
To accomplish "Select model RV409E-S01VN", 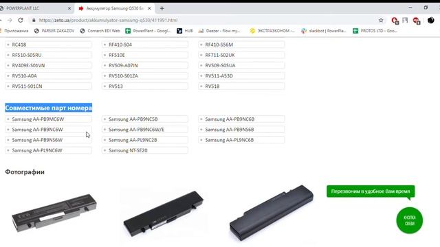I will (48, 65).
